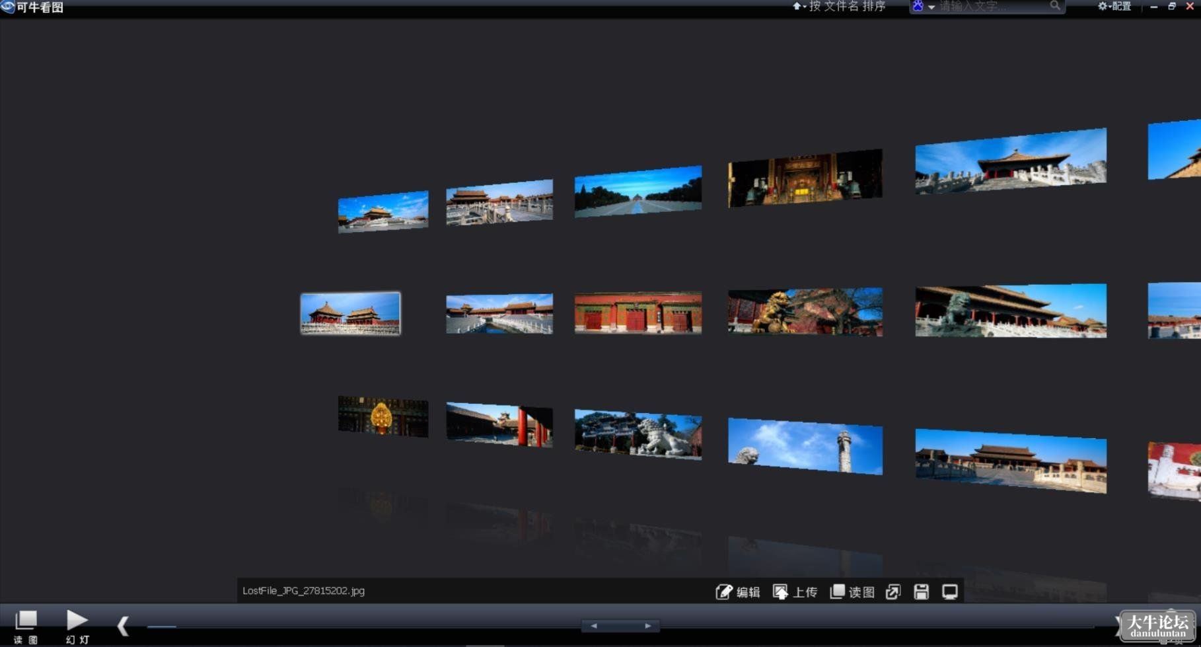Click the floppy disk save icon
Image resolution: width=1201 pixels, height=647 pixels.
click(922, 592)
